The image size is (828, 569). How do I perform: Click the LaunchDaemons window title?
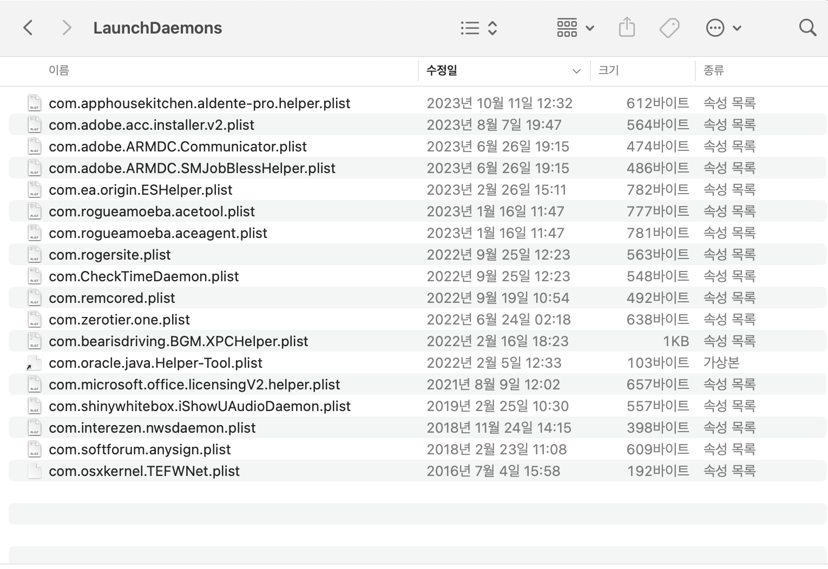(157, 28)
